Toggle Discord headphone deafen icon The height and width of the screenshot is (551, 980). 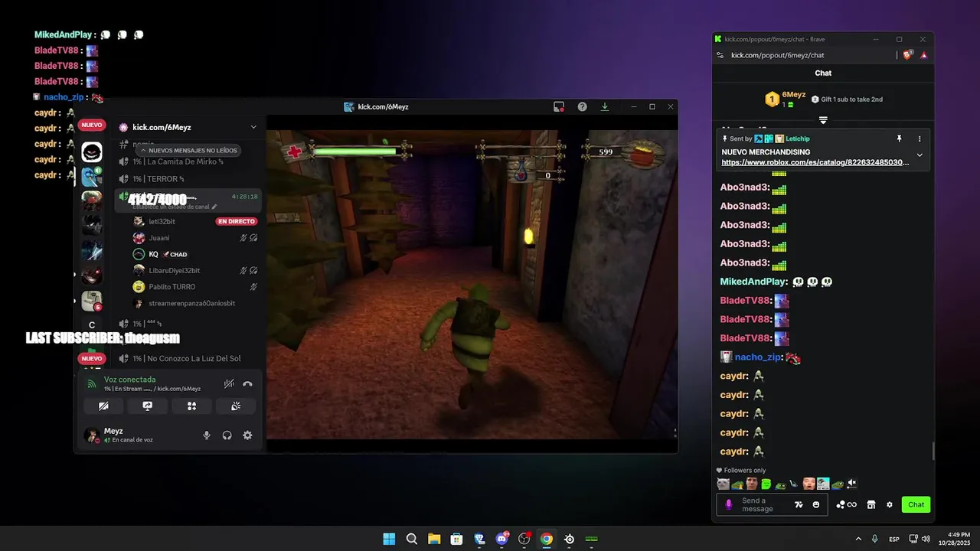(227, 435)
